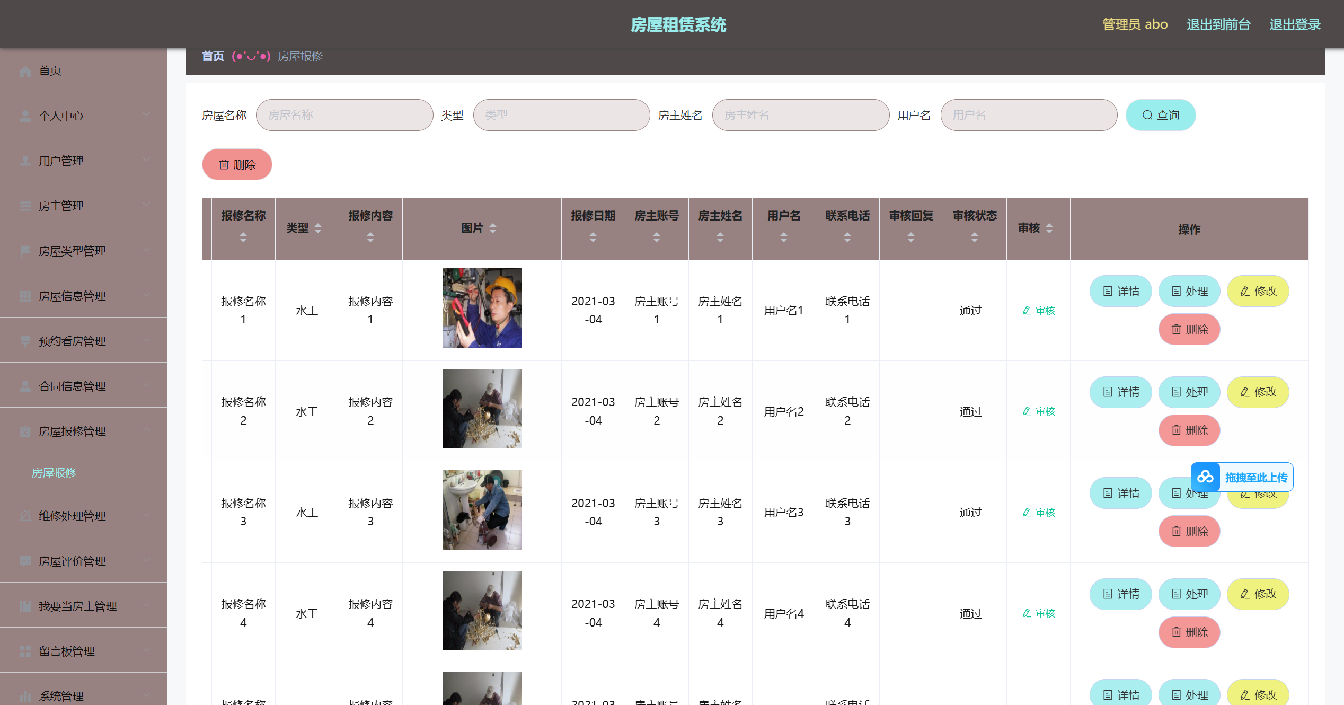Open 房屋评价管理 menu item

click(x=83, y=561)
